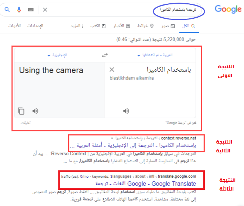
Task: Open target language dropdown الإنجليزية
Action: pyautogui.click(x=57, y=55)
